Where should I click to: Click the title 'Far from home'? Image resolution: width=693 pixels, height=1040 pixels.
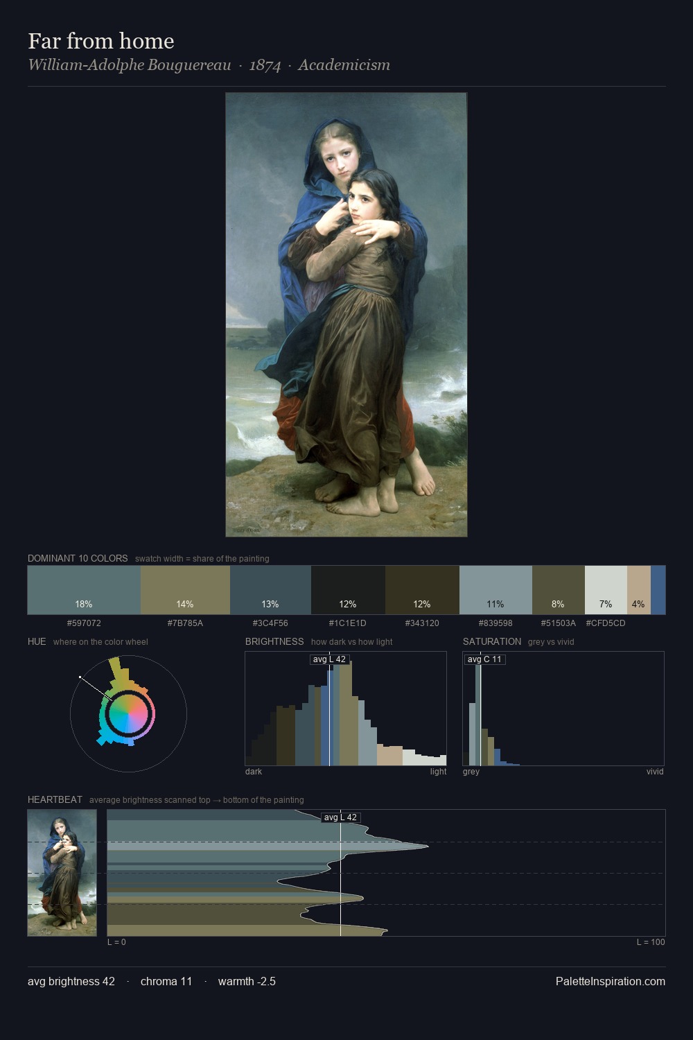tap(101, 41)
